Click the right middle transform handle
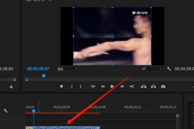 pos(151,36)
